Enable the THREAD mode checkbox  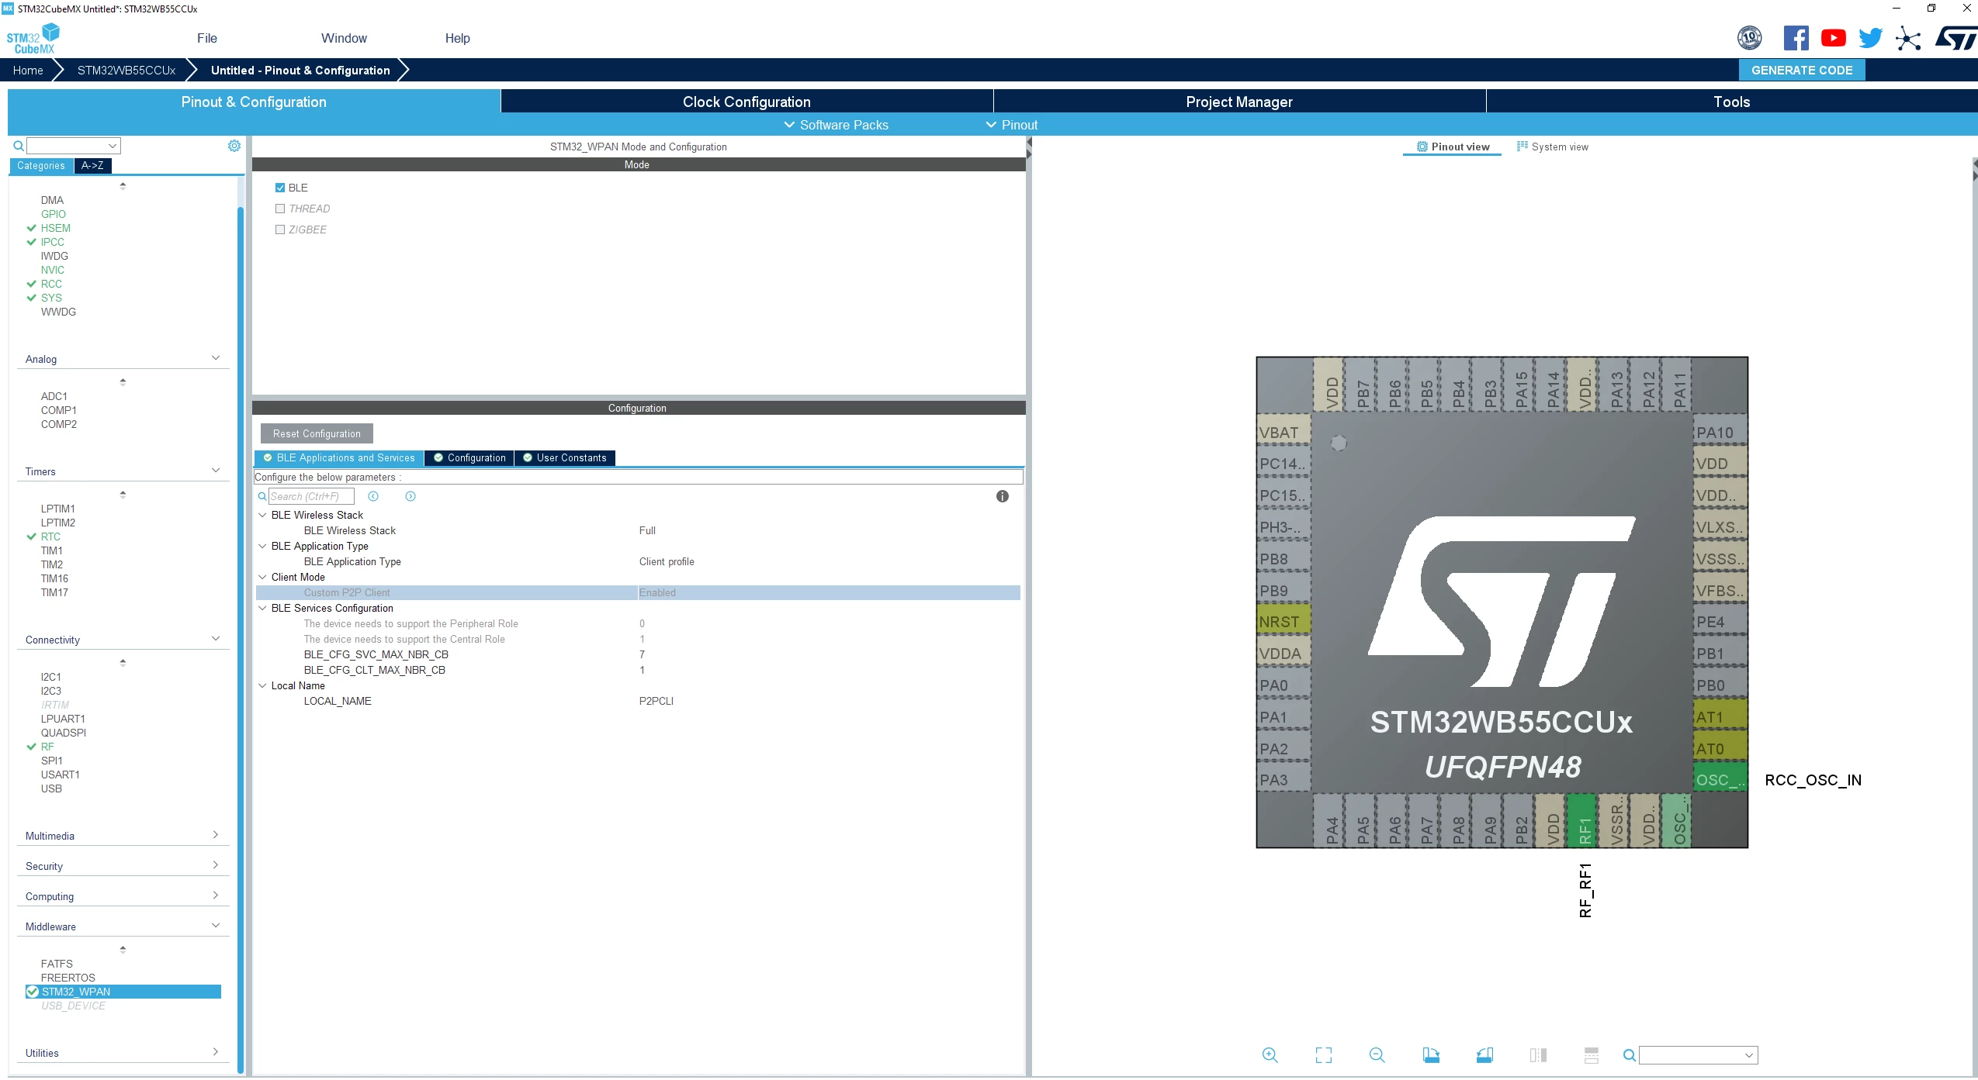point(280,209)
